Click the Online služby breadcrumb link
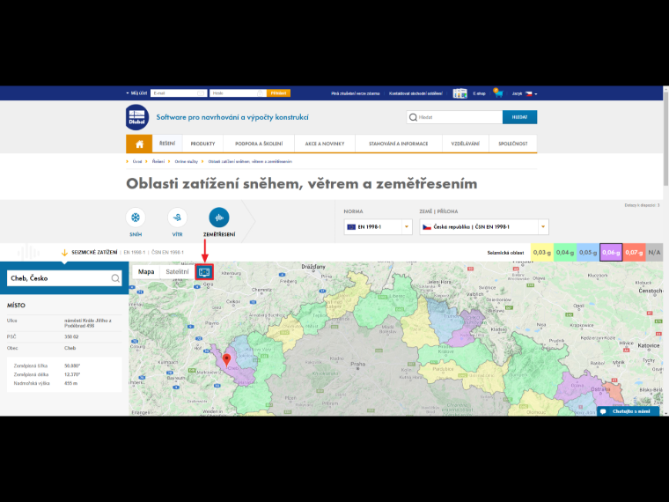The height and width of the screenshot is (502, 669). click(186, 161)
